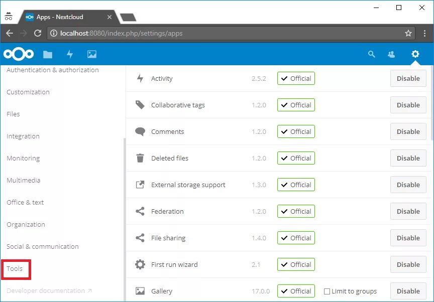Click the Collaborative tags app name
The image size is (434, 302).
178,105
